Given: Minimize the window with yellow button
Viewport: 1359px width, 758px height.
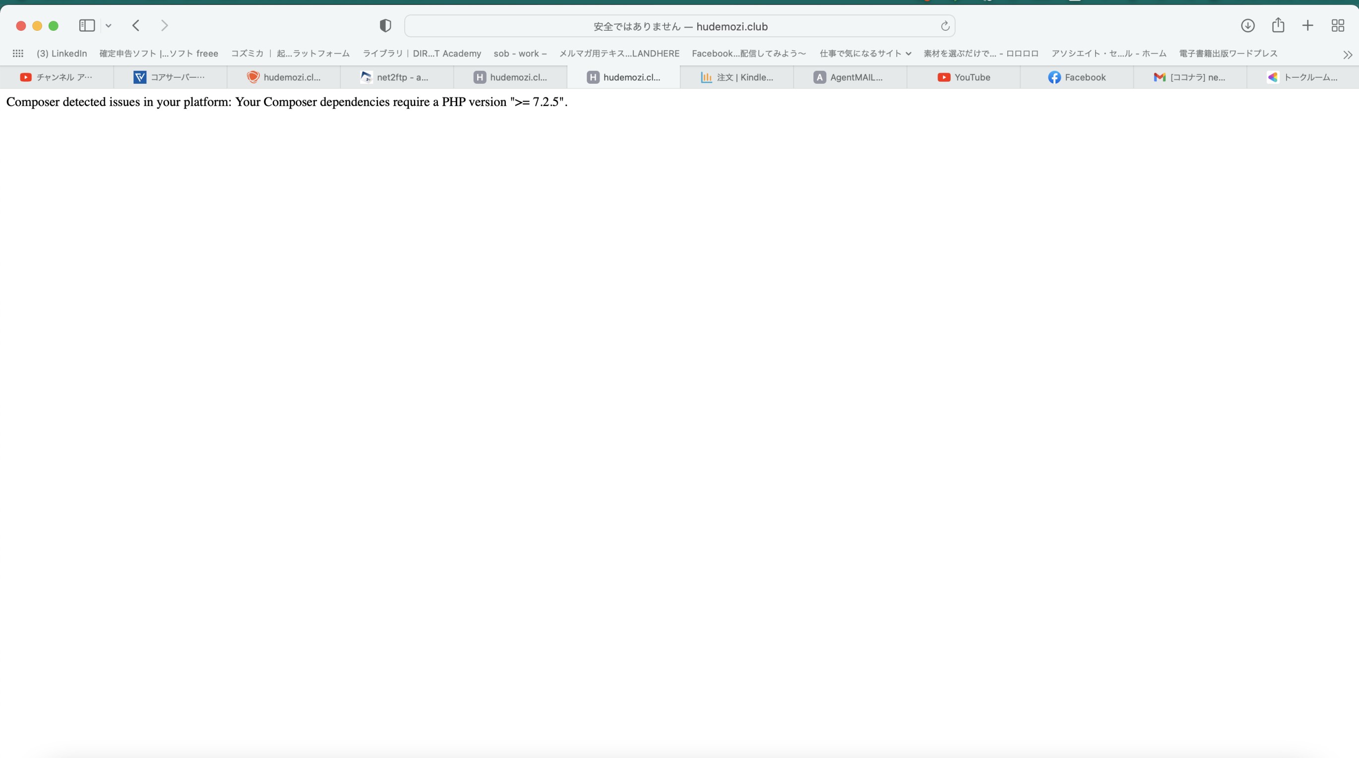Looking at the screenshot, I should (x=38, y=26).
